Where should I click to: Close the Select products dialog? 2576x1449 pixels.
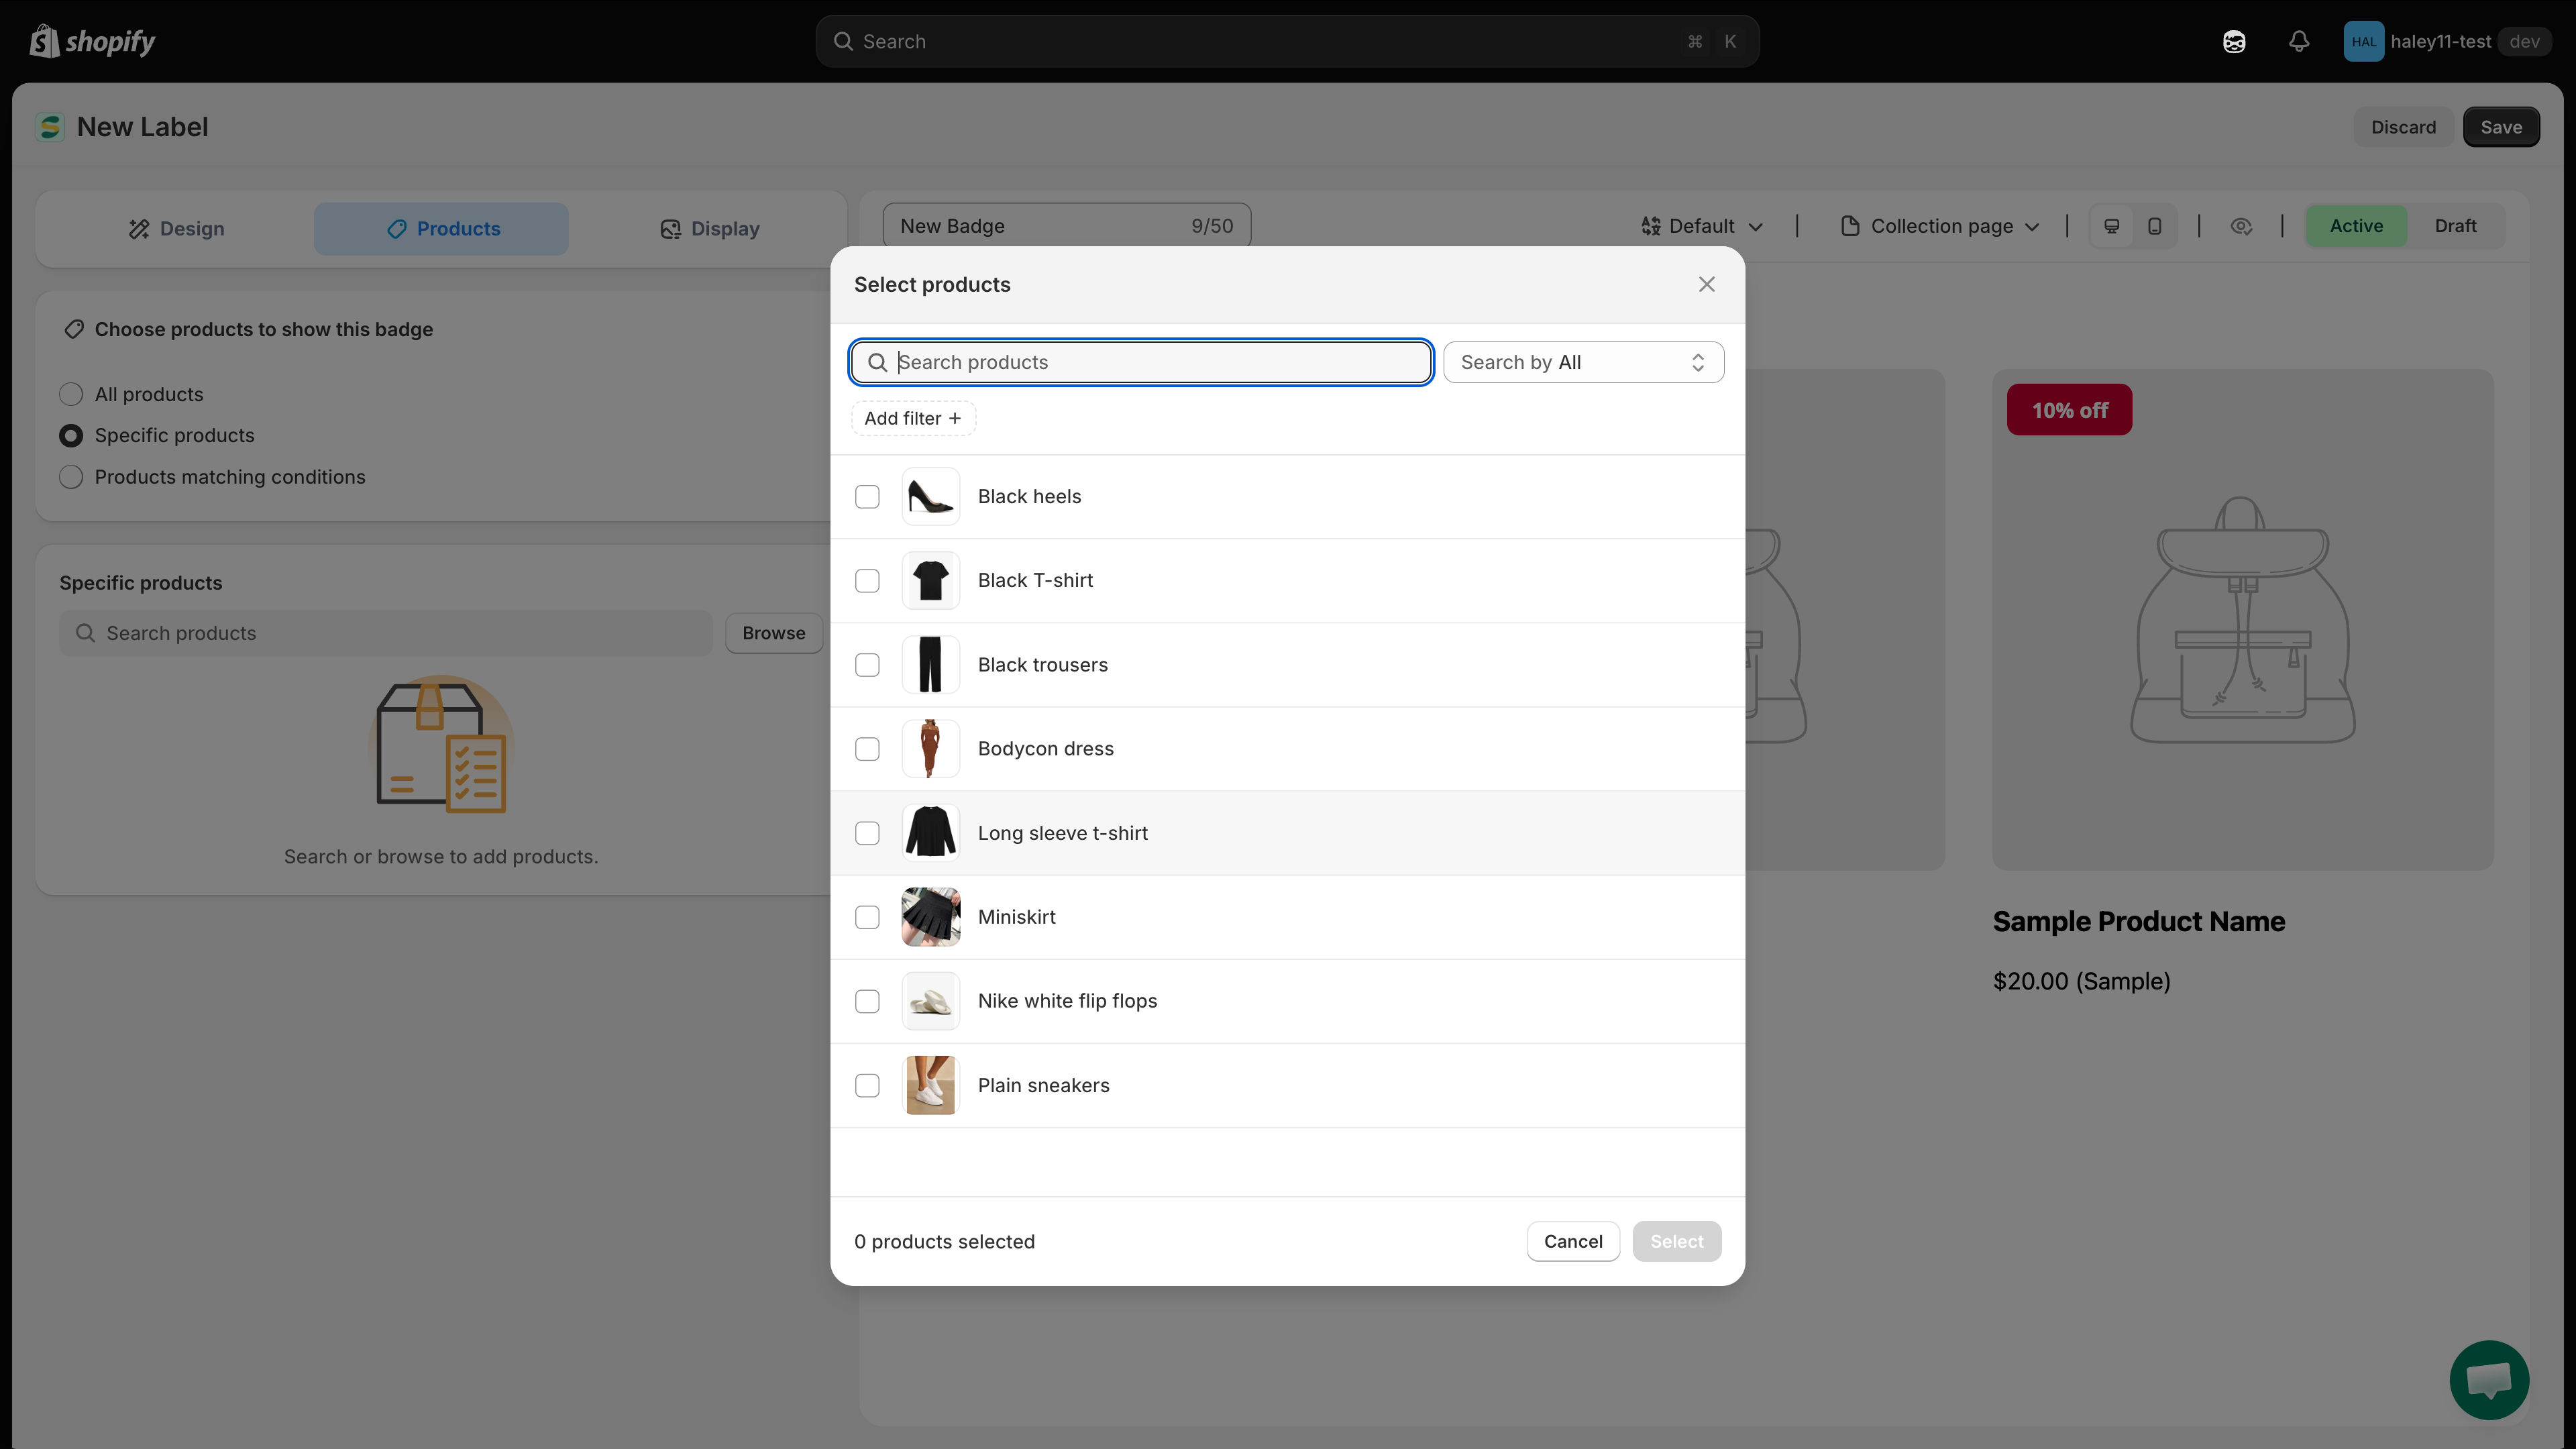coord(1706,284)
